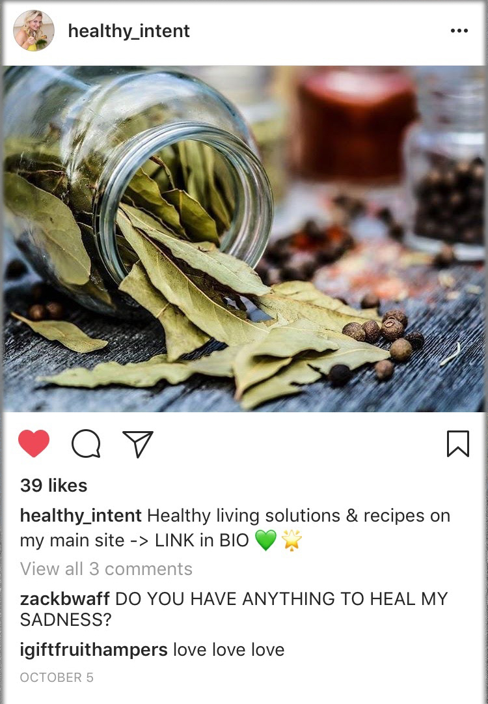The width and height of the screenshot is (488, 704).
Task: View who liked via 39 likes
Action: pyautogui.click(x=54, y=485)
